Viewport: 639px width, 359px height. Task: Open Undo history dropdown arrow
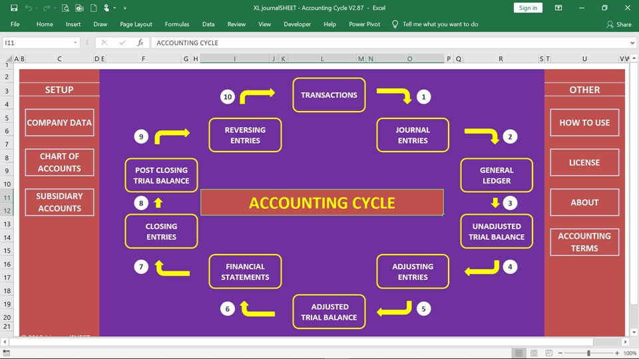coord(36,8)
